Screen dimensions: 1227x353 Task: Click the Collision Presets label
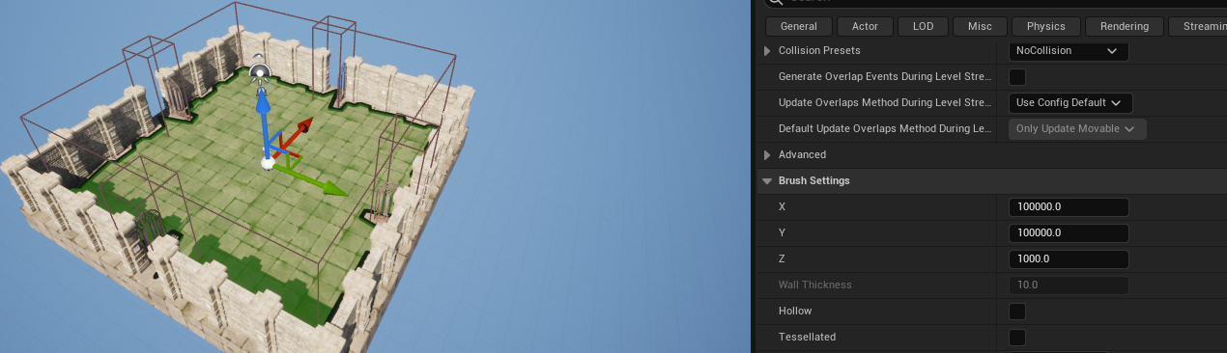pyautogui.click(x=818, y=50)
